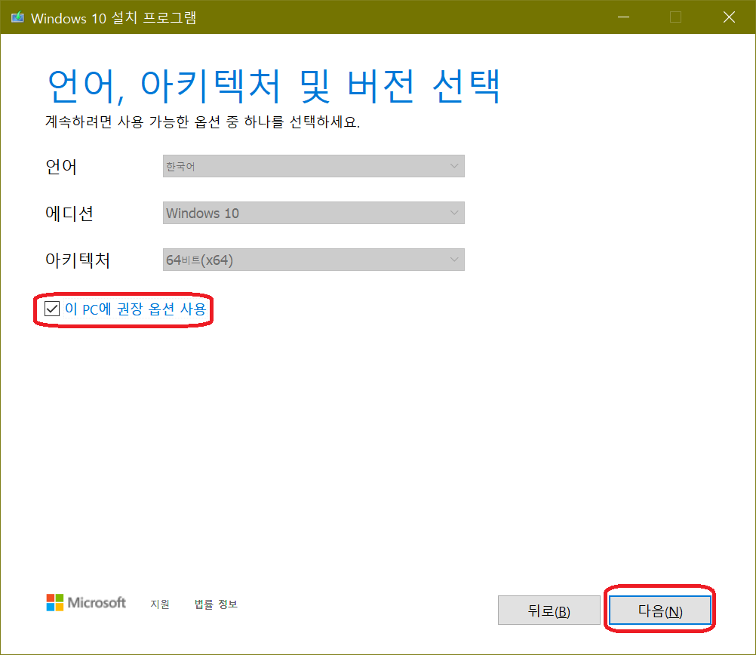This screenshot has width=756, height=655.
Task: Click the 다음(N) button
Action: click(x=659, y=610)
